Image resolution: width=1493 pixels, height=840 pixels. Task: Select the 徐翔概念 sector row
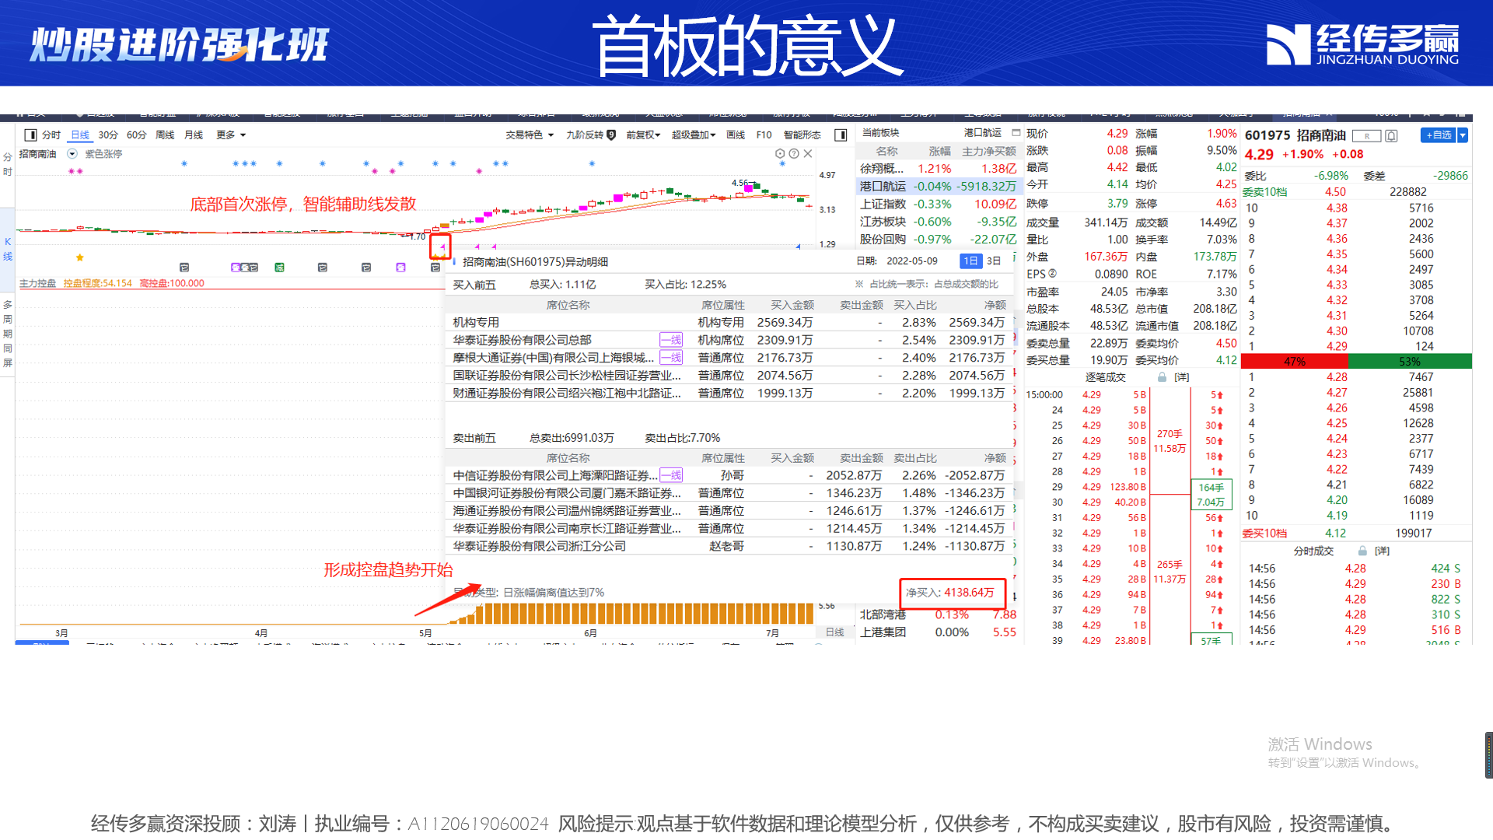click(x=938, y=169)
